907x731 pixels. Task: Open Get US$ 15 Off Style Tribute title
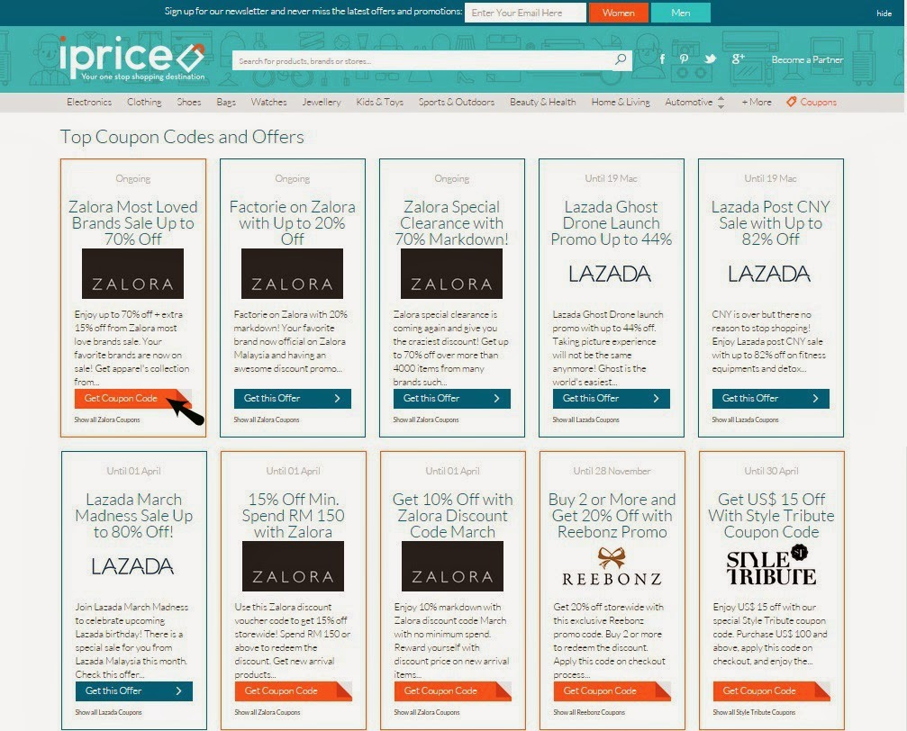coord(772,516)
